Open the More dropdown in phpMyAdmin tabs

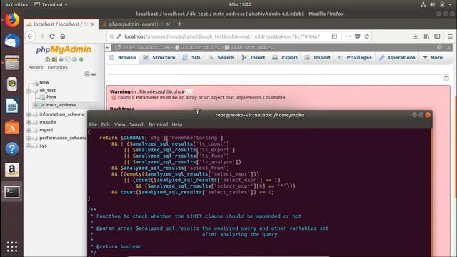click(433, 57)
